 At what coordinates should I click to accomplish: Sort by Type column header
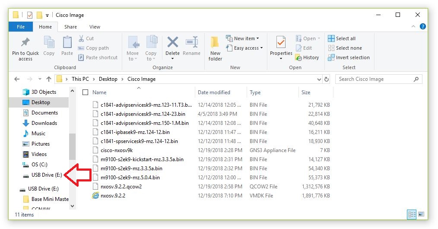tap(255, 92)
